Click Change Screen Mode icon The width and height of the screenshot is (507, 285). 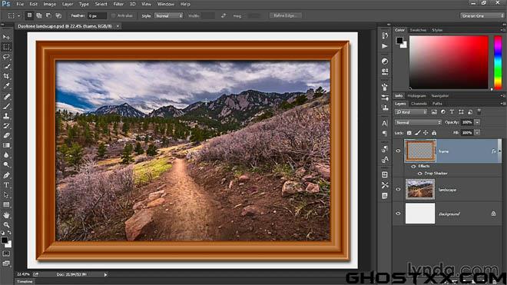point(6,263)
